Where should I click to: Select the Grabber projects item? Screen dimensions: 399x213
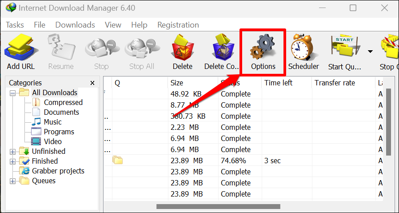(58, 171)
